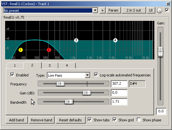Click the vertical master Gain slider handle
The image size is (172, 130).
(x=160, y=52)
